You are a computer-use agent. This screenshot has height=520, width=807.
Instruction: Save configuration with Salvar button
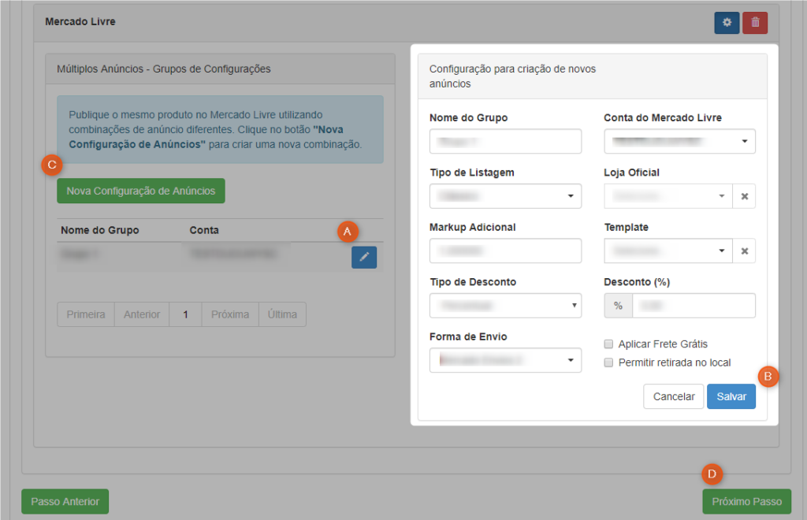[731, 396]
